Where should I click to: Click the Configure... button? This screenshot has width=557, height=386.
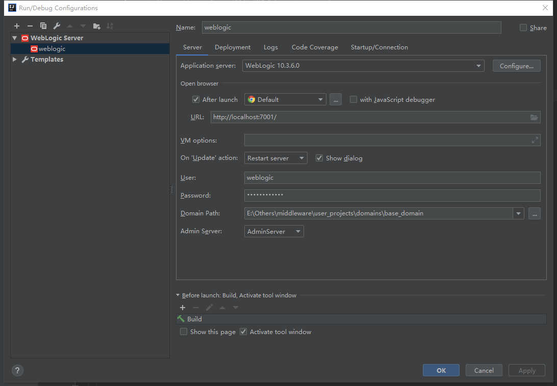pos(517,66)
